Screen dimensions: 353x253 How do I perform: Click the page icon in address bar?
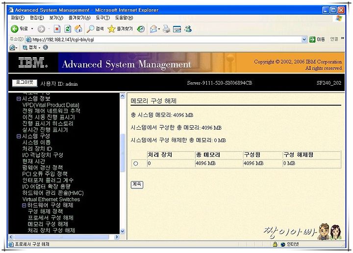(28, 40)
